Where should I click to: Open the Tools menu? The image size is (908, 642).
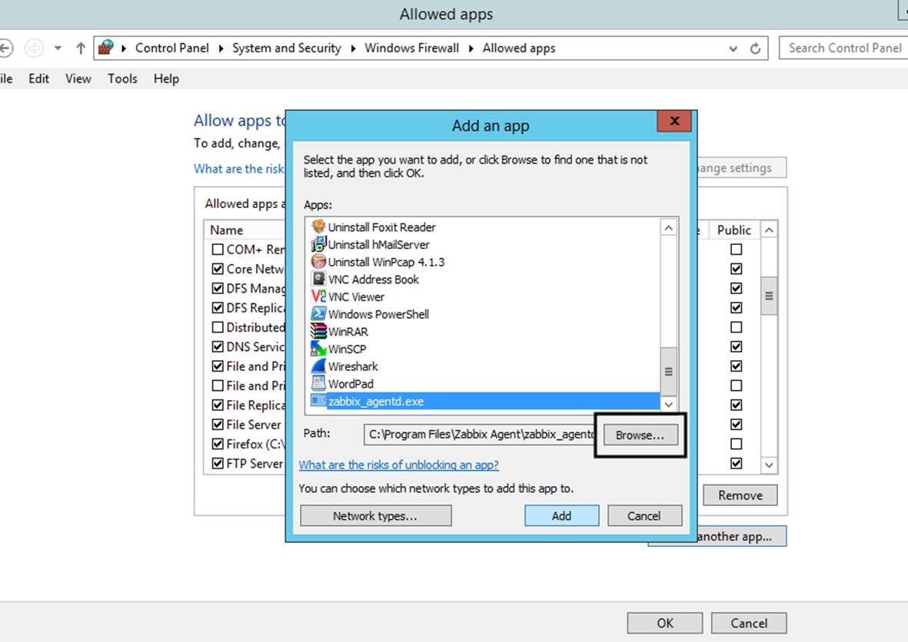point(122,78)
